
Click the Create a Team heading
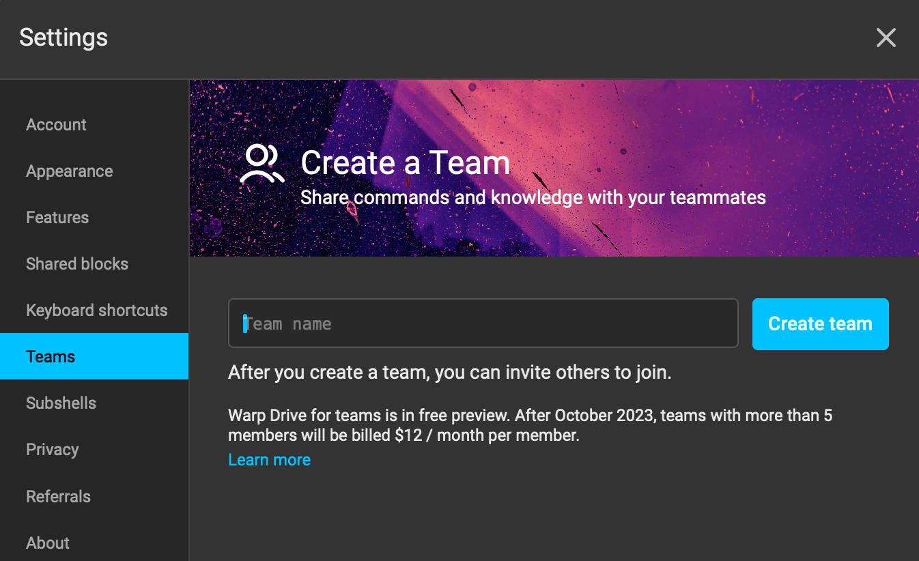406,163
